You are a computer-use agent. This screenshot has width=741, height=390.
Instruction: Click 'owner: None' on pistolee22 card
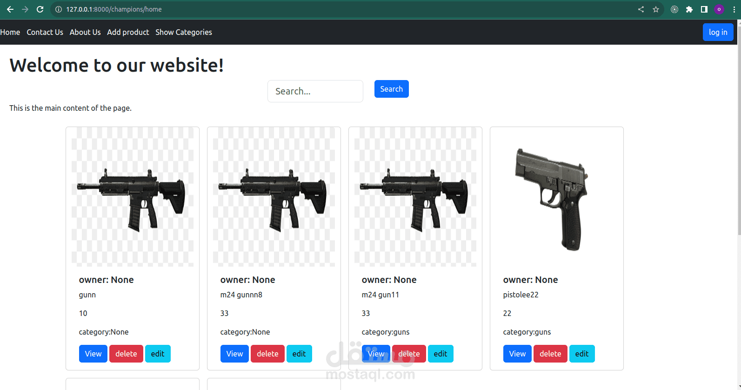(x=530, y=280)
